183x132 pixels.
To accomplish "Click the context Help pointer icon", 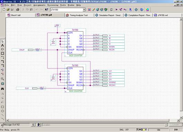I will coord(47,10).
